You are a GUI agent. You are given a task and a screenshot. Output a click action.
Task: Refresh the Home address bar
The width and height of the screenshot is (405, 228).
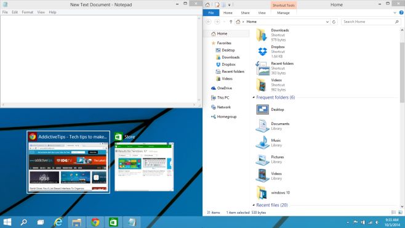334,22
